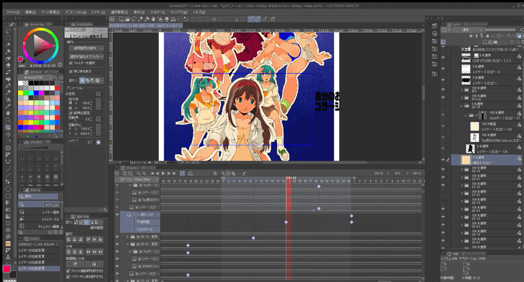Toggle the フォルダーを選択 checkbox
524x282 pixels.
coord(71,62)
